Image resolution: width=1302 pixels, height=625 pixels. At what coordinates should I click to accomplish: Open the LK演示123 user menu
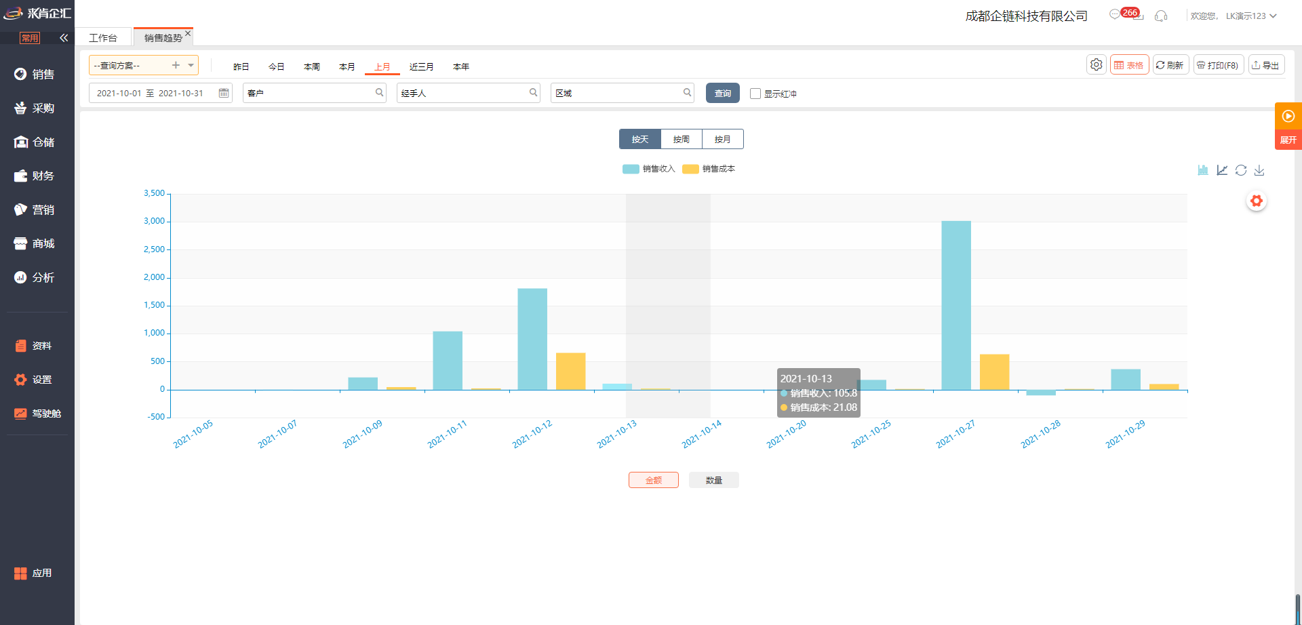tap(1250, 16)
